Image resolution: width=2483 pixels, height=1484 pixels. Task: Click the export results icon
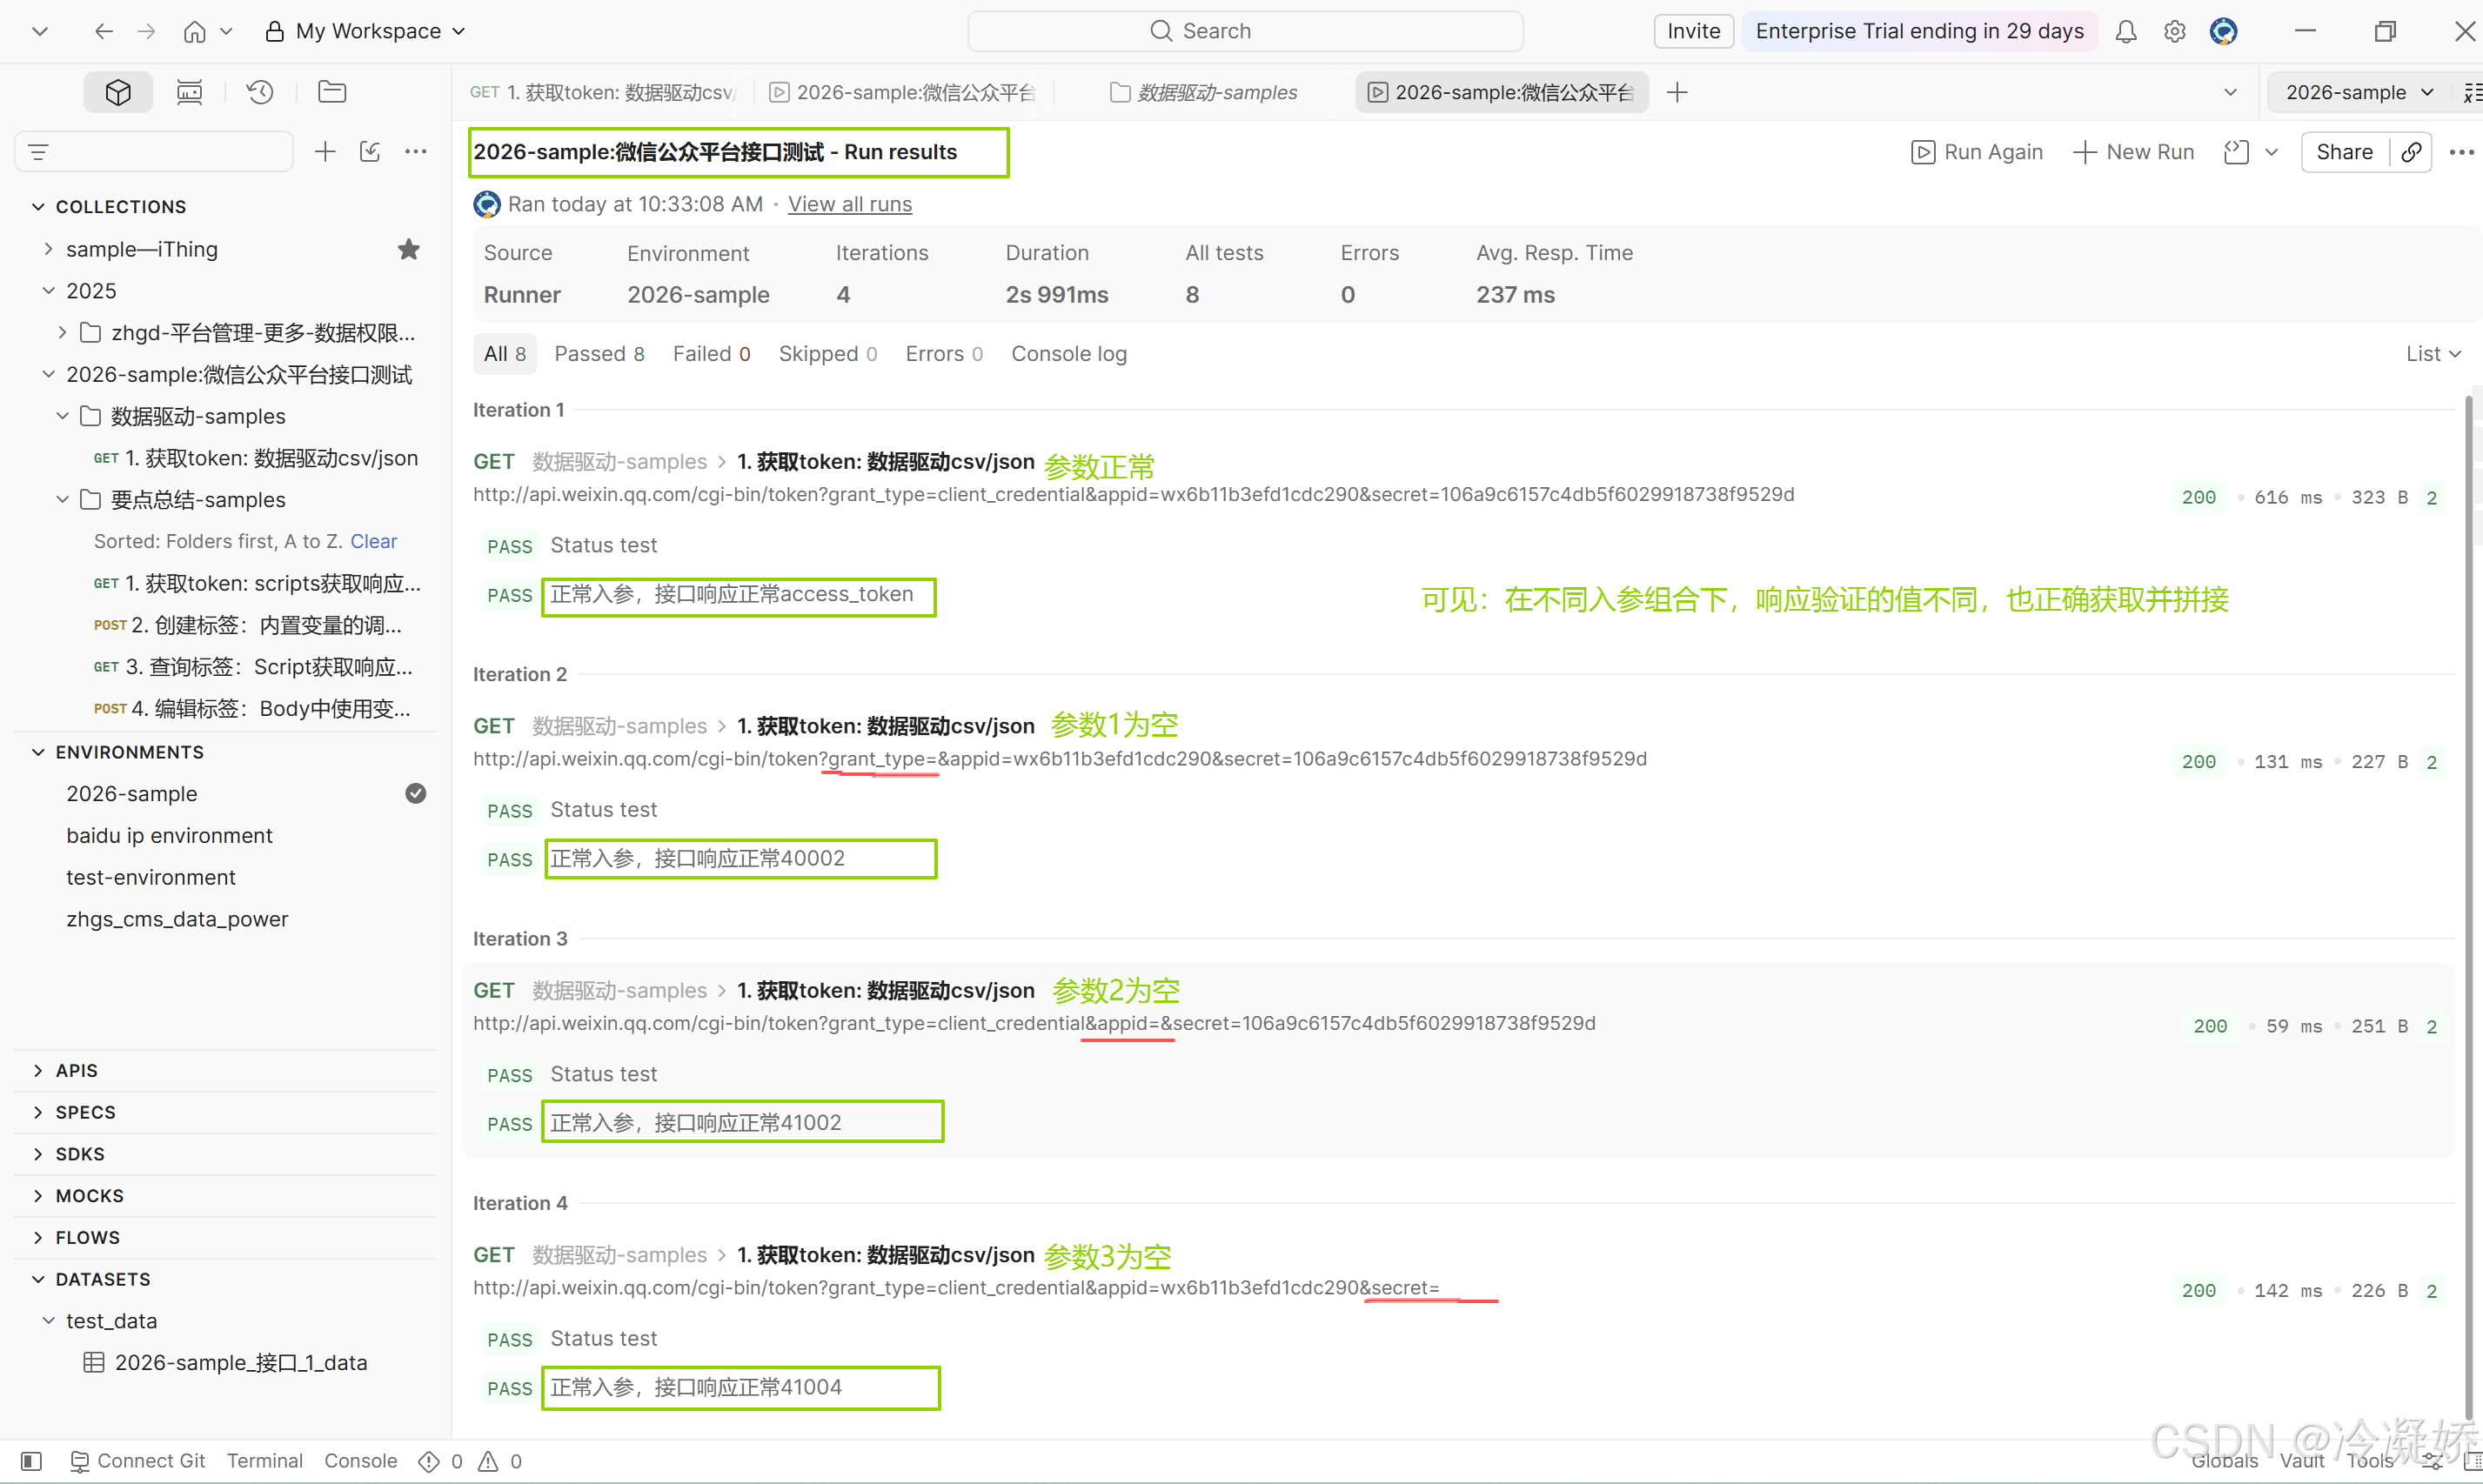tap(2237, 152)
